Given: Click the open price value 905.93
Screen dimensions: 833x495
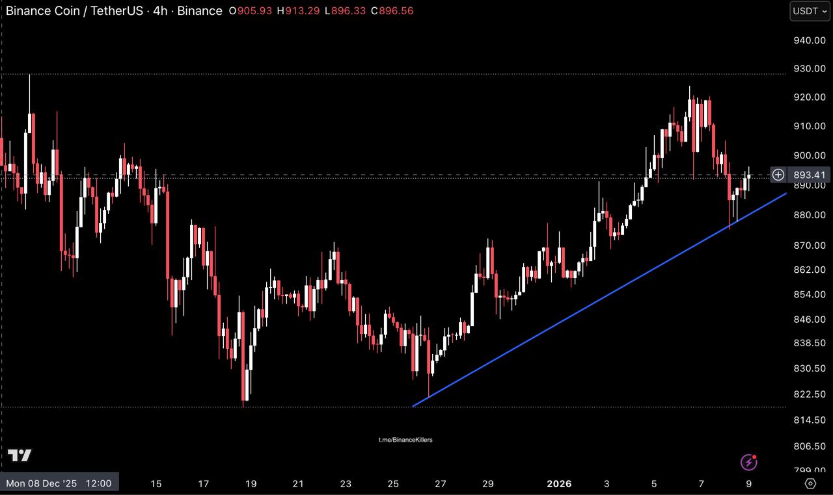Looking at the screenshot, I should click(x=254, y=11).
